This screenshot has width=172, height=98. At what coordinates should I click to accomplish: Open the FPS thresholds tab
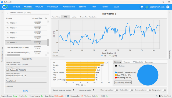138,62
